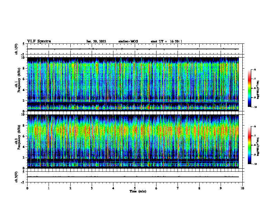
Task: Click the ch.2 spectrogram plot area
Action: 133,141
